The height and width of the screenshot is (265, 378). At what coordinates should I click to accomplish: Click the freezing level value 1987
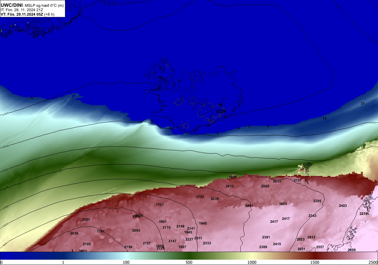pyautogui.click(x=233, y=177)
